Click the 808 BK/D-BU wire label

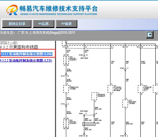tap(129, 123)
